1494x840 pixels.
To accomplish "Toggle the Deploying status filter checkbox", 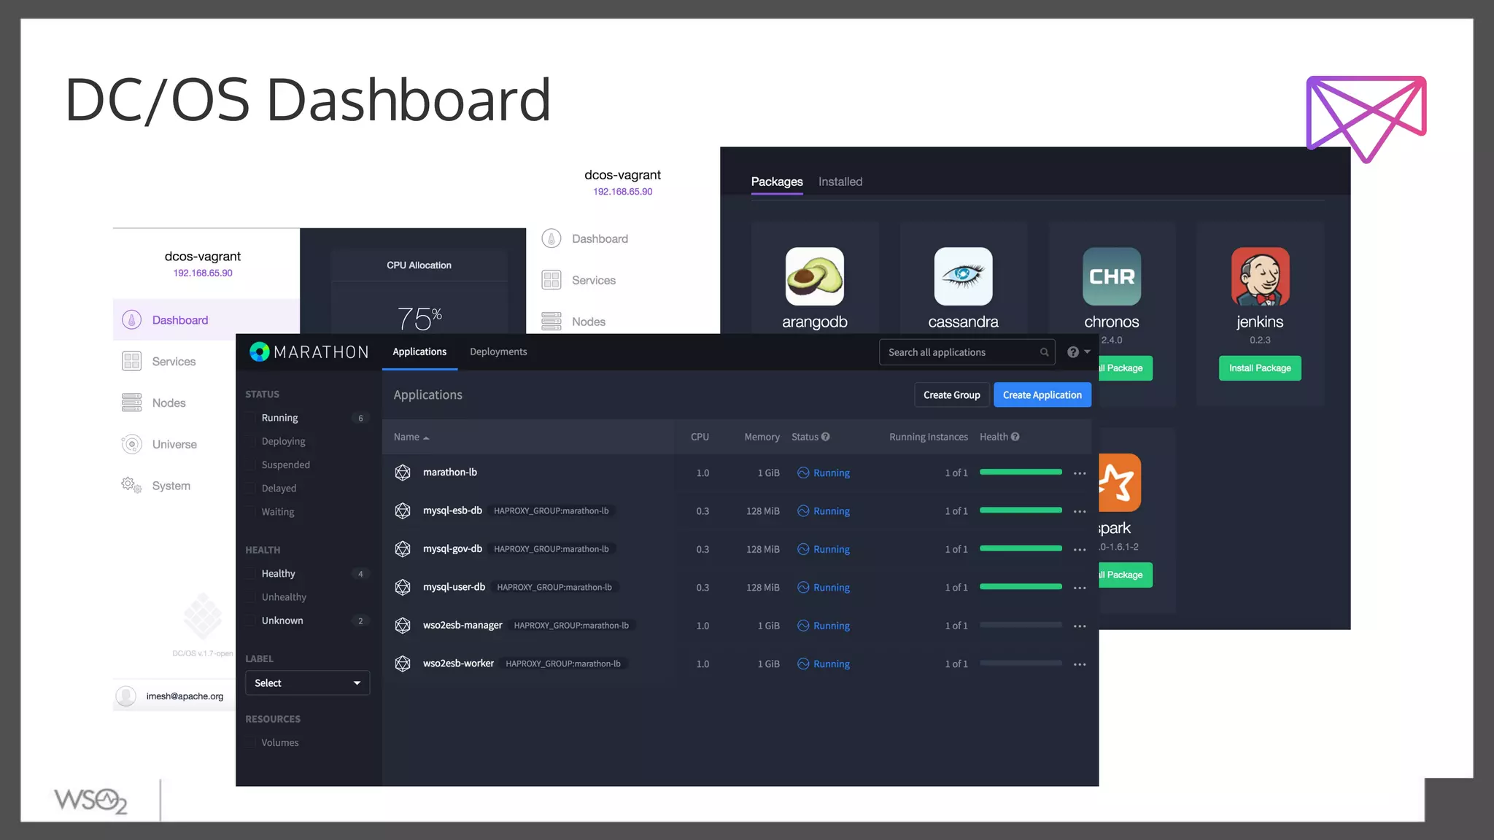I will (251, 441).
